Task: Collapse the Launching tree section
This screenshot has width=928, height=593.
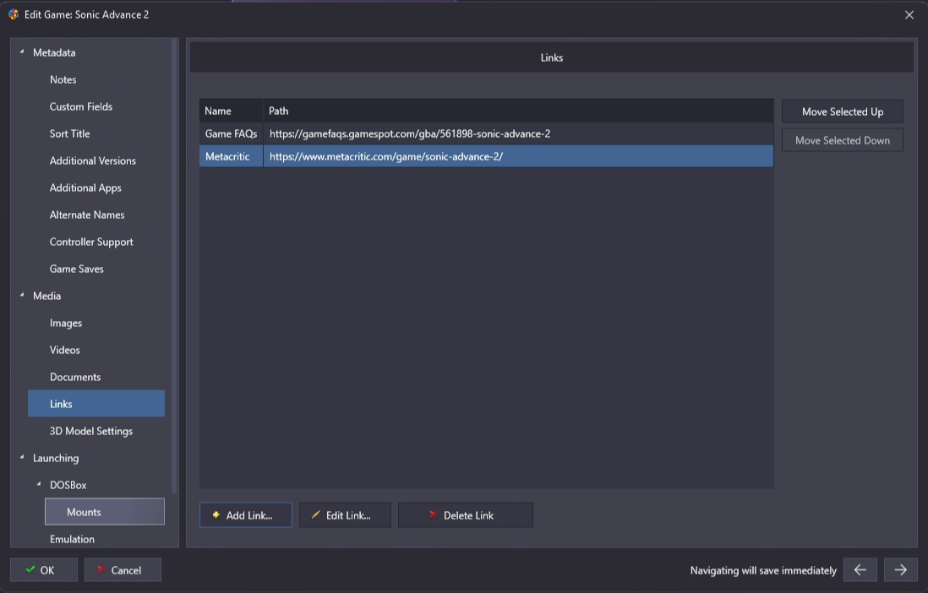Action: [x=22, y=458]
